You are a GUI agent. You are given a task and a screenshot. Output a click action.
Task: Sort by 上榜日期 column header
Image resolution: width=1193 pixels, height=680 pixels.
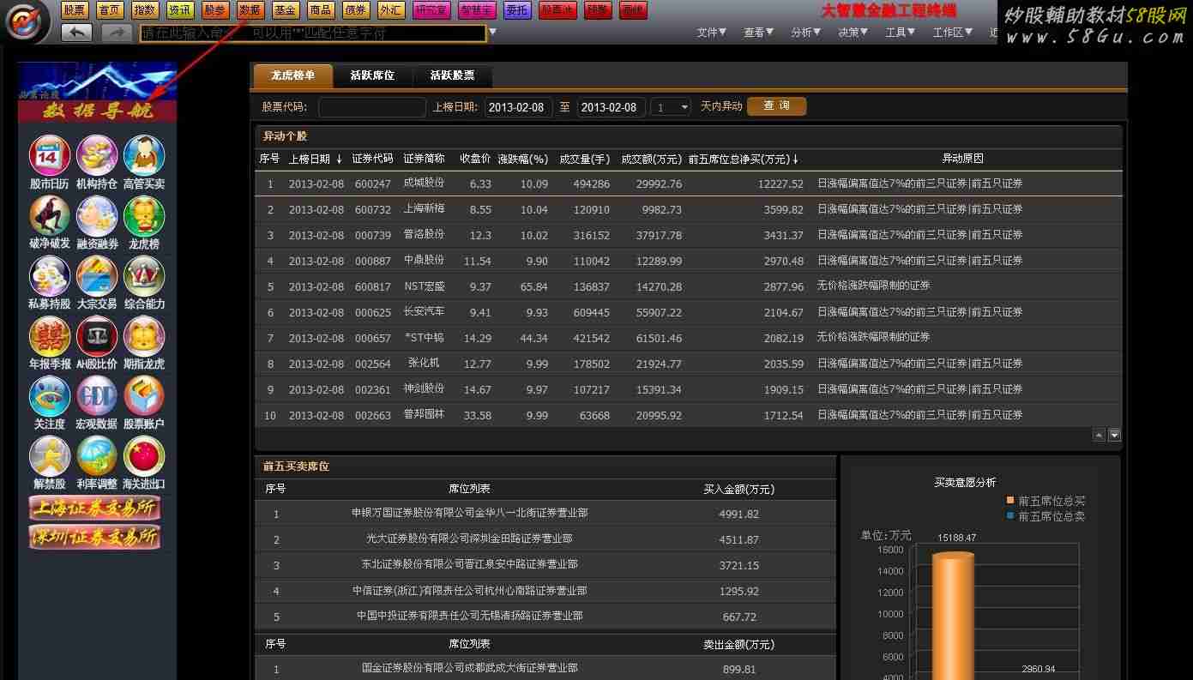[x=315, y=159]
